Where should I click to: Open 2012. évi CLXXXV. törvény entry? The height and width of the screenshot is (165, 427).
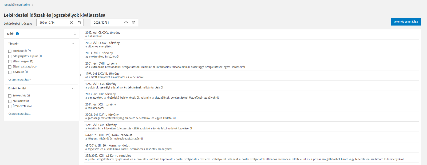pos(103,33)
